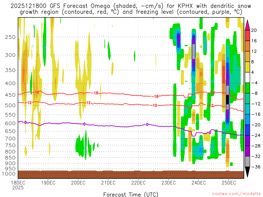This screenshot has width=263, height=197.
Task: Click the 900 pressure level label
Action: pos(10,163)
